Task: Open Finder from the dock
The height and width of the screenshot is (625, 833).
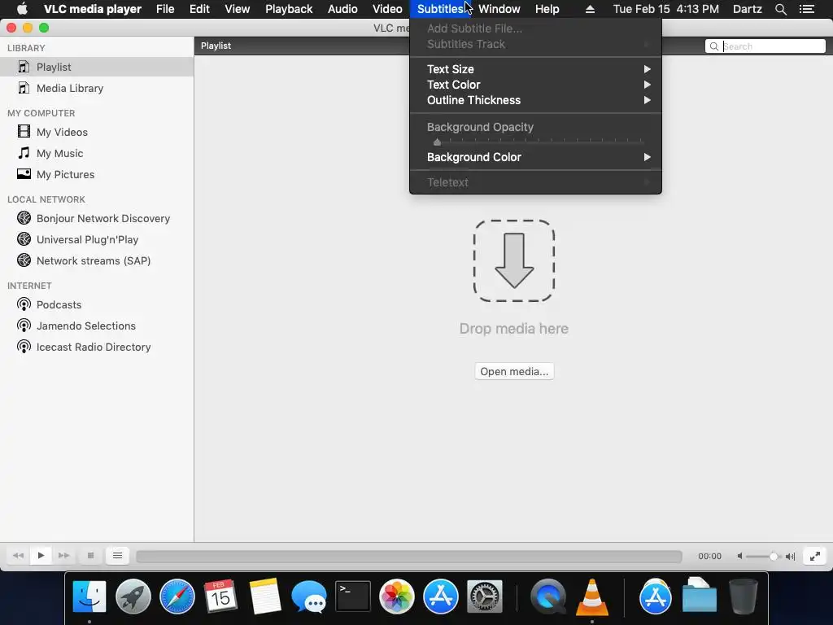Action: [x=89, y=597]
